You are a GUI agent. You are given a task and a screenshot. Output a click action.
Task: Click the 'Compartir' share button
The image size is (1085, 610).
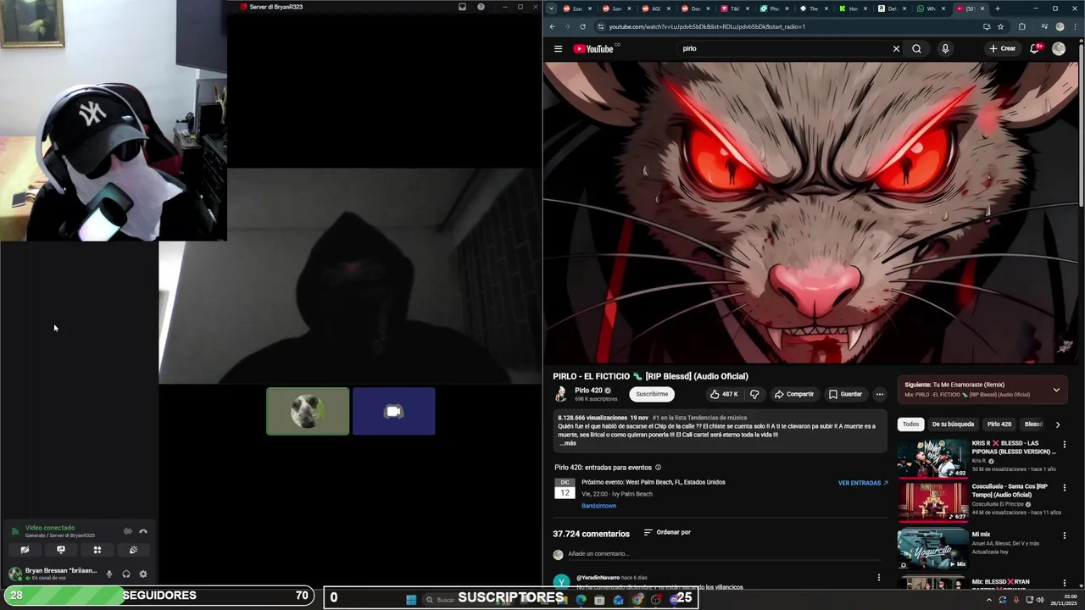pyautogui.click(x=794, y=394)
